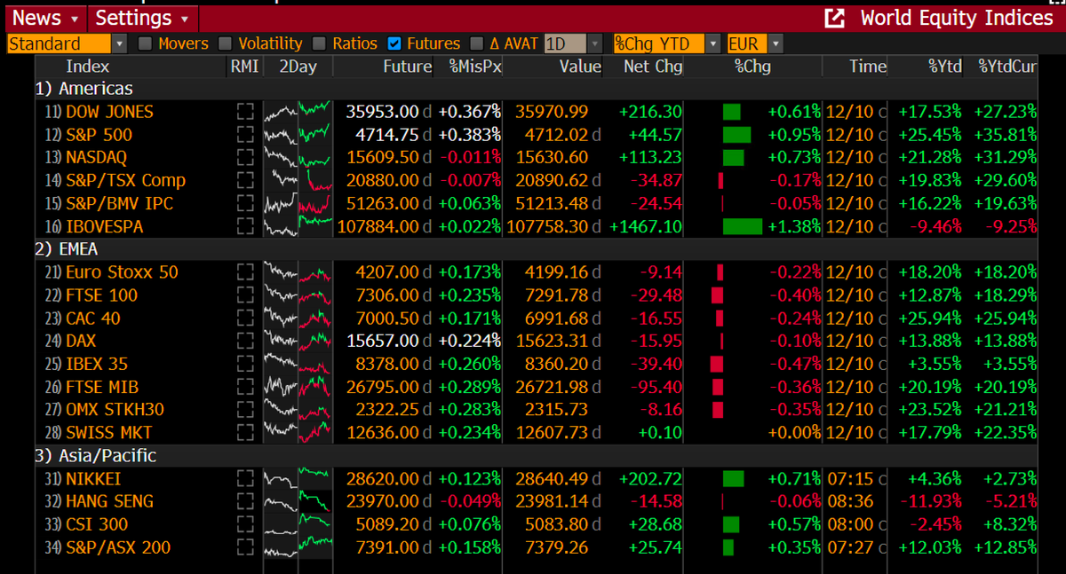Click the RMI icon for SWISS MKT
Image resolution: width=1066 pixels, height=574 pixels.
coord(244,433)
